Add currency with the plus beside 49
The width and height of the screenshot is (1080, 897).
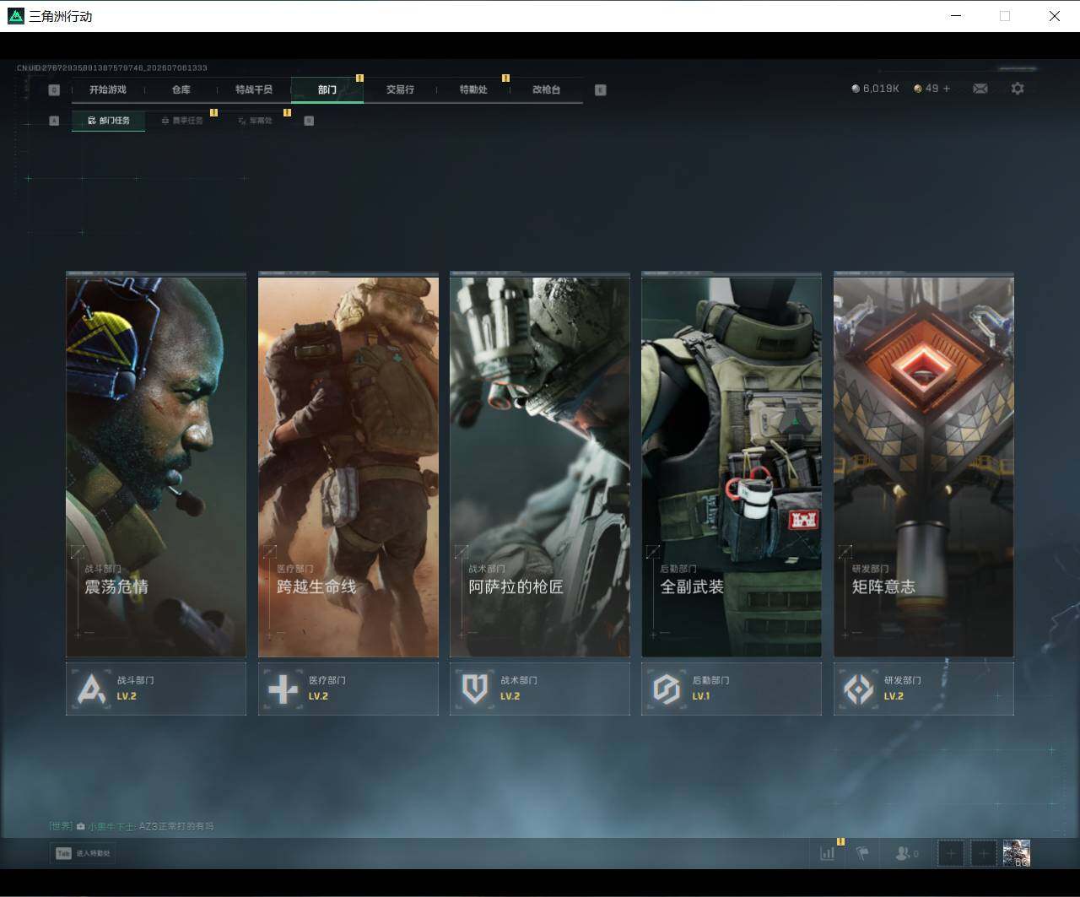coord(946,89)
